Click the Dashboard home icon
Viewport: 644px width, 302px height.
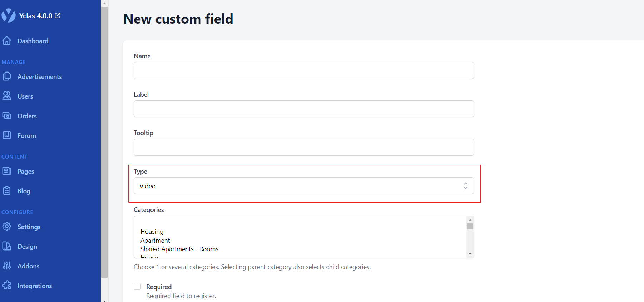7,41
